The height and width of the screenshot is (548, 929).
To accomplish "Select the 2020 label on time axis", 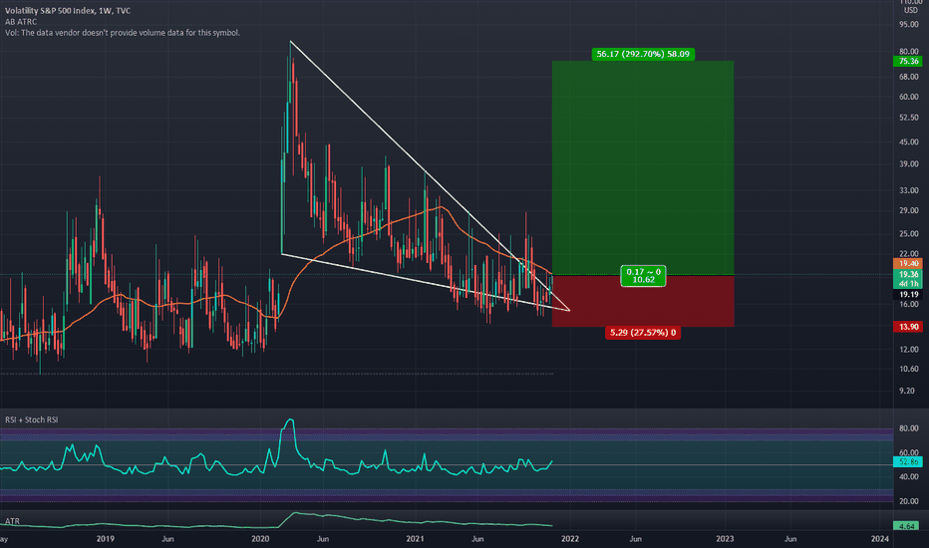I will coord(260,538).
